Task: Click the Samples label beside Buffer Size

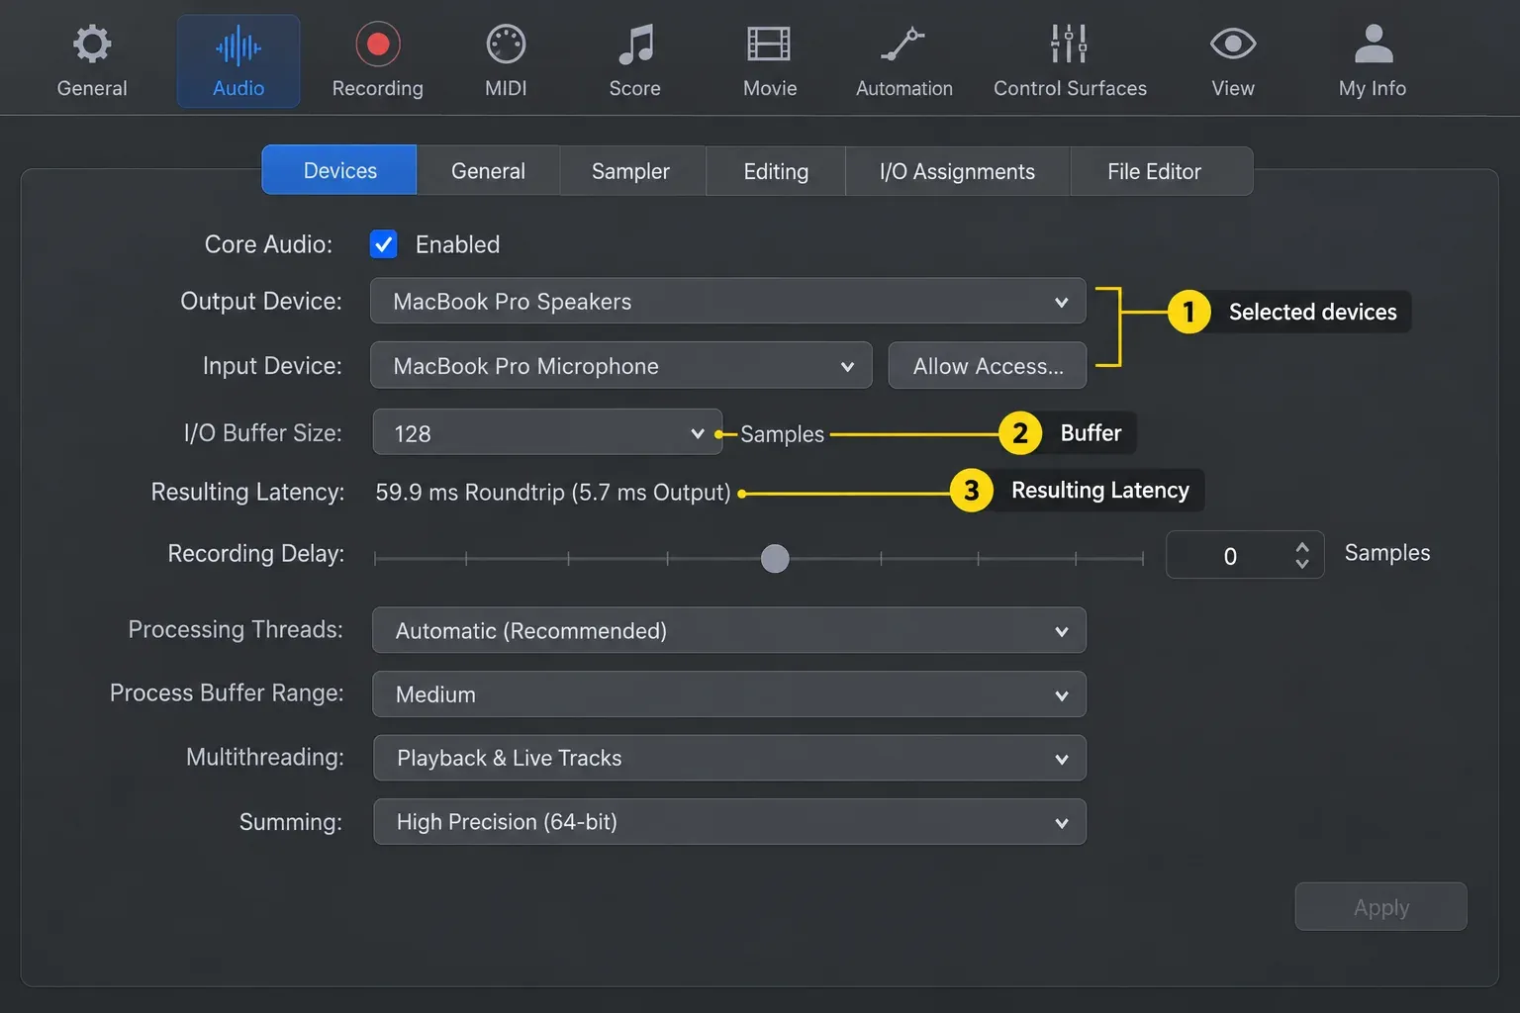Action: [782, 434]
